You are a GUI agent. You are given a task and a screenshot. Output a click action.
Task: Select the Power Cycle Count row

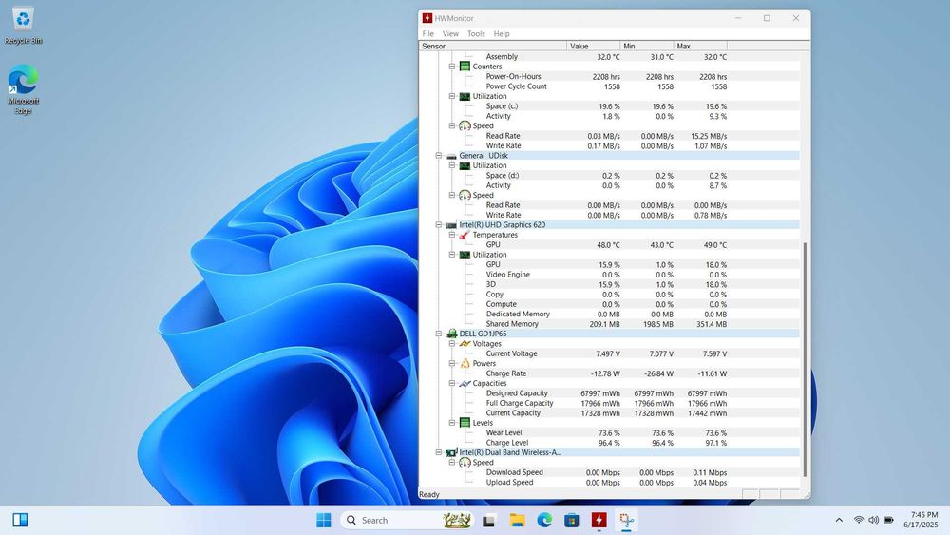point(609,86)
